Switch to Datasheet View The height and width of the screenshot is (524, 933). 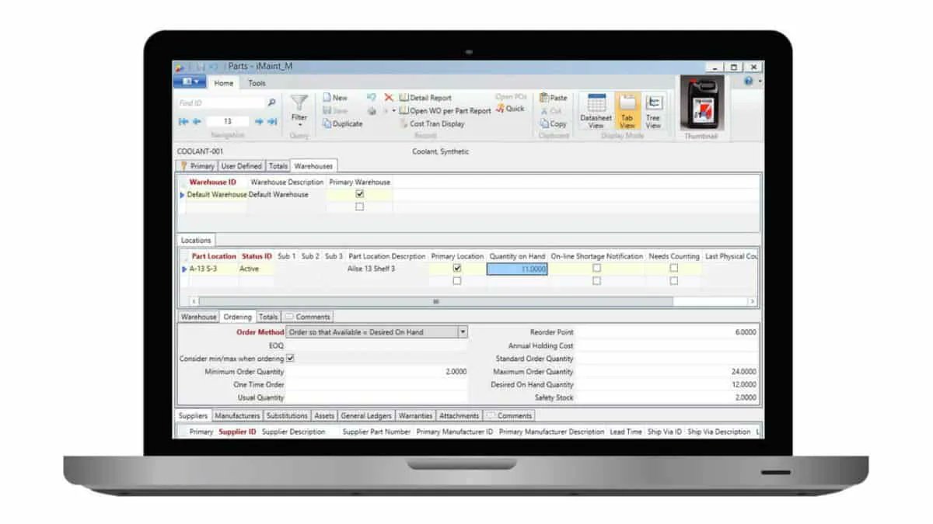pos(596,112)
